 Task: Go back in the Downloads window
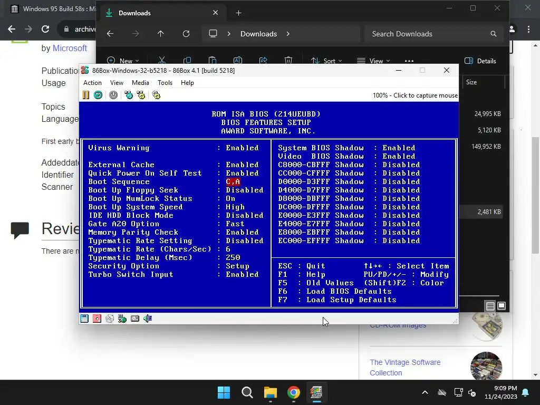110,34
